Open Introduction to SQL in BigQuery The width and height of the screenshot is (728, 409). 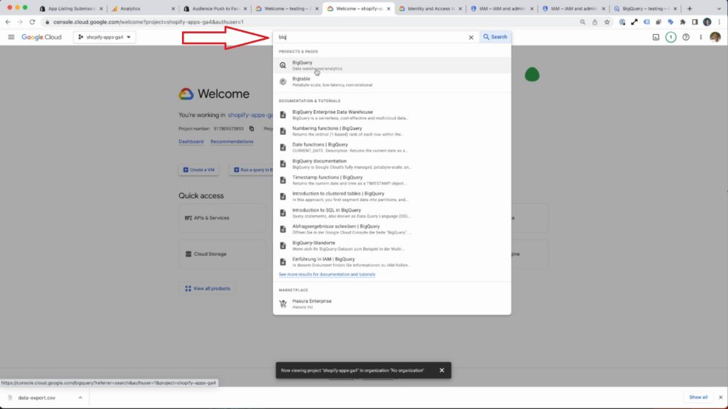[x=392, y=213]
